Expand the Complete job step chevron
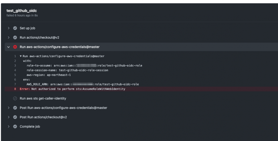Screen dimensions: 278x141 8,126
